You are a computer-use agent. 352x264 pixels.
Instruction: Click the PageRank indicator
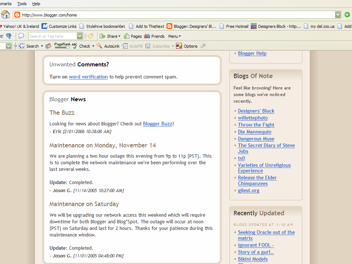click(x=62, y=45)
